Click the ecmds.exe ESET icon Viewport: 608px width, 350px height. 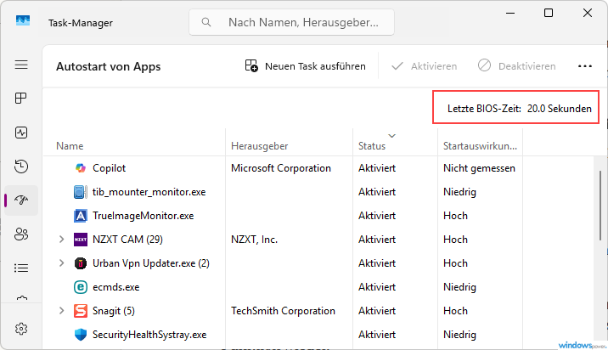(81, 287)
